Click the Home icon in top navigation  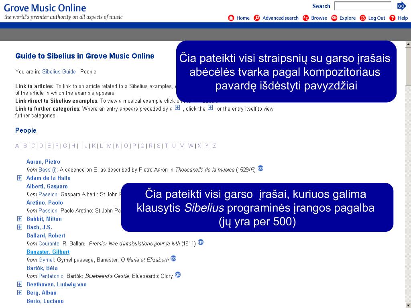(231, 18)
